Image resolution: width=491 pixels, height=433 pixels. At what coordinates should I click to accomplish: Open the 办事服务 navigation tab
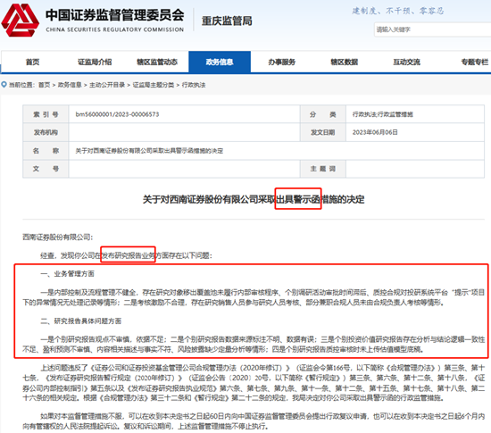[x=282, y=62]
